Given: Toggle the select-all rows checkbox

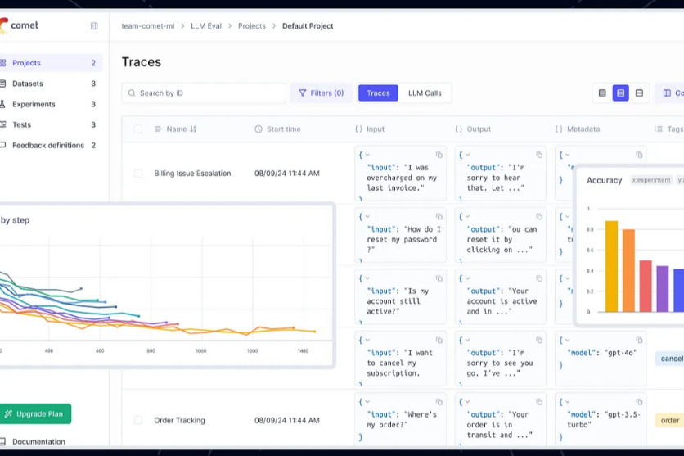Looking at the screenshot, I should point(137,129).
